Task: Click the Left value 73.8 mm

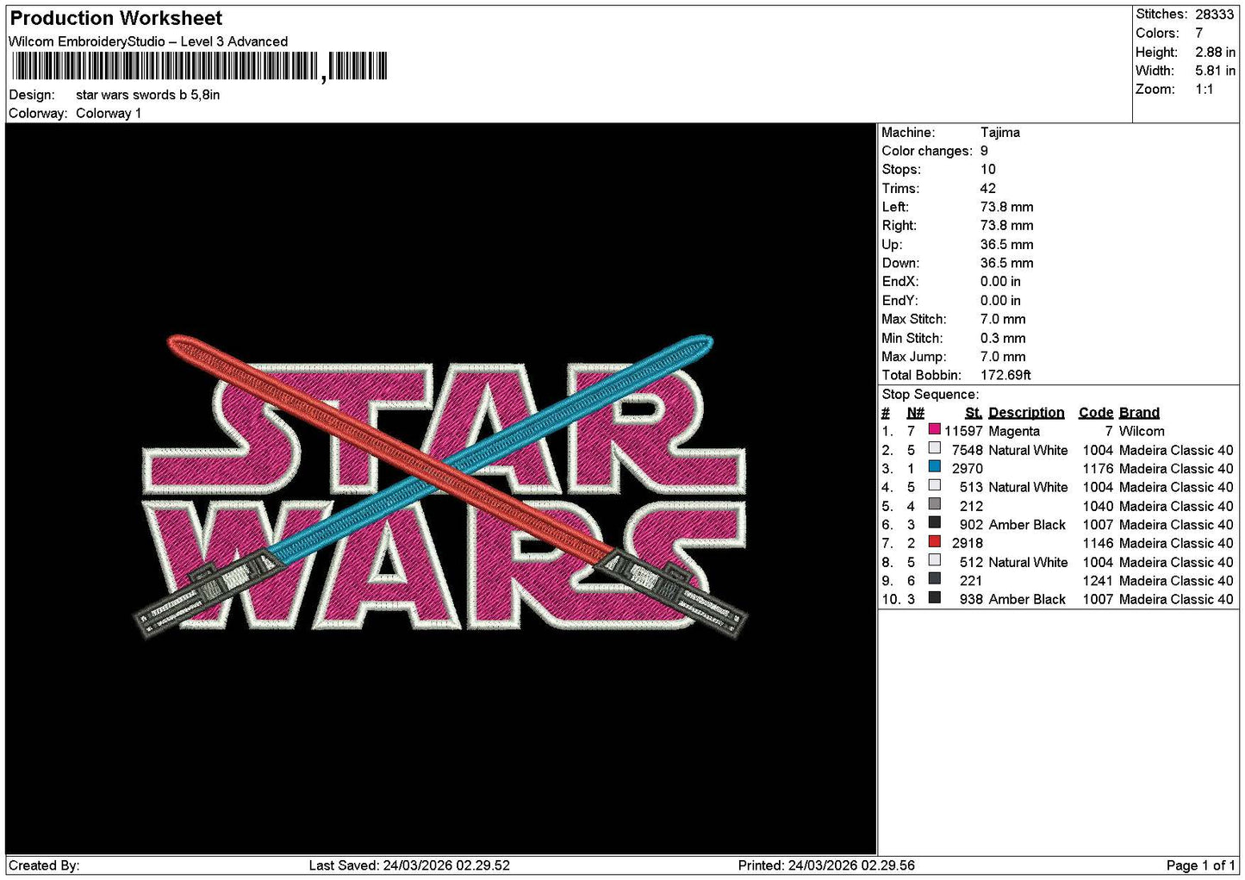Action: tap(1006, 207)
